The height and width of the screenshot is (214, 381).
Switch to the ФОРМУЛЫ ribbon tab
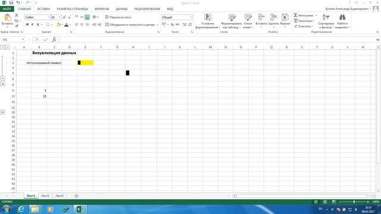(x=102, y=9)
